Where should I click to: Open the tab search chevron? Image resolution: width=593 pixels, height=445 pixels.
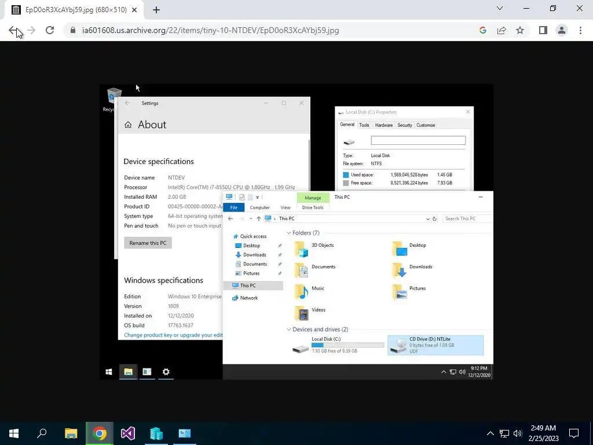[x=500, y=8]
